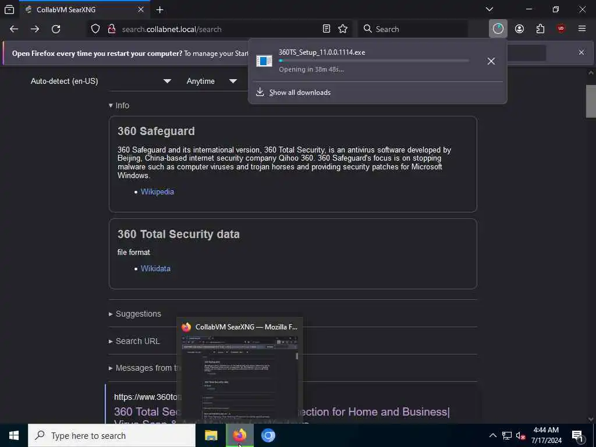596x447 pixels.
Task: Reload the current page
Action: pos(56,29)
